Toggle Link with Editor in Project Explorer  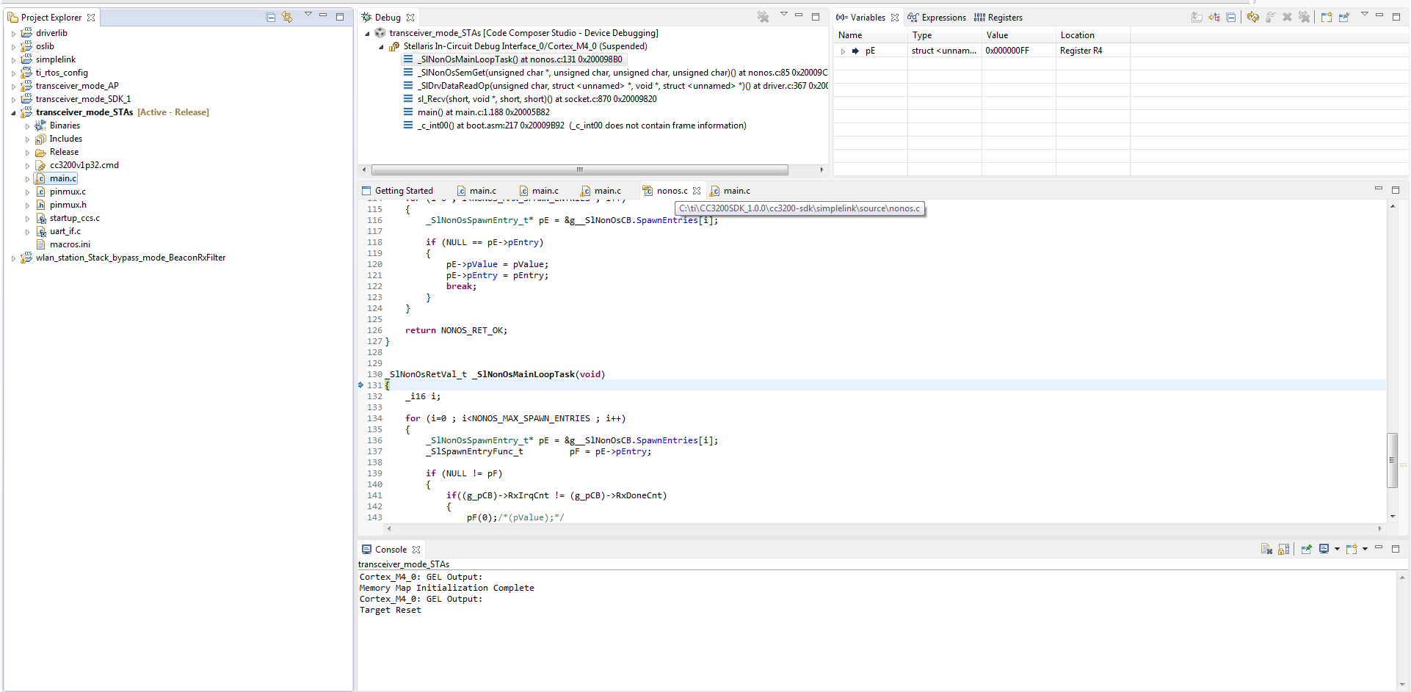pos(287,17)
